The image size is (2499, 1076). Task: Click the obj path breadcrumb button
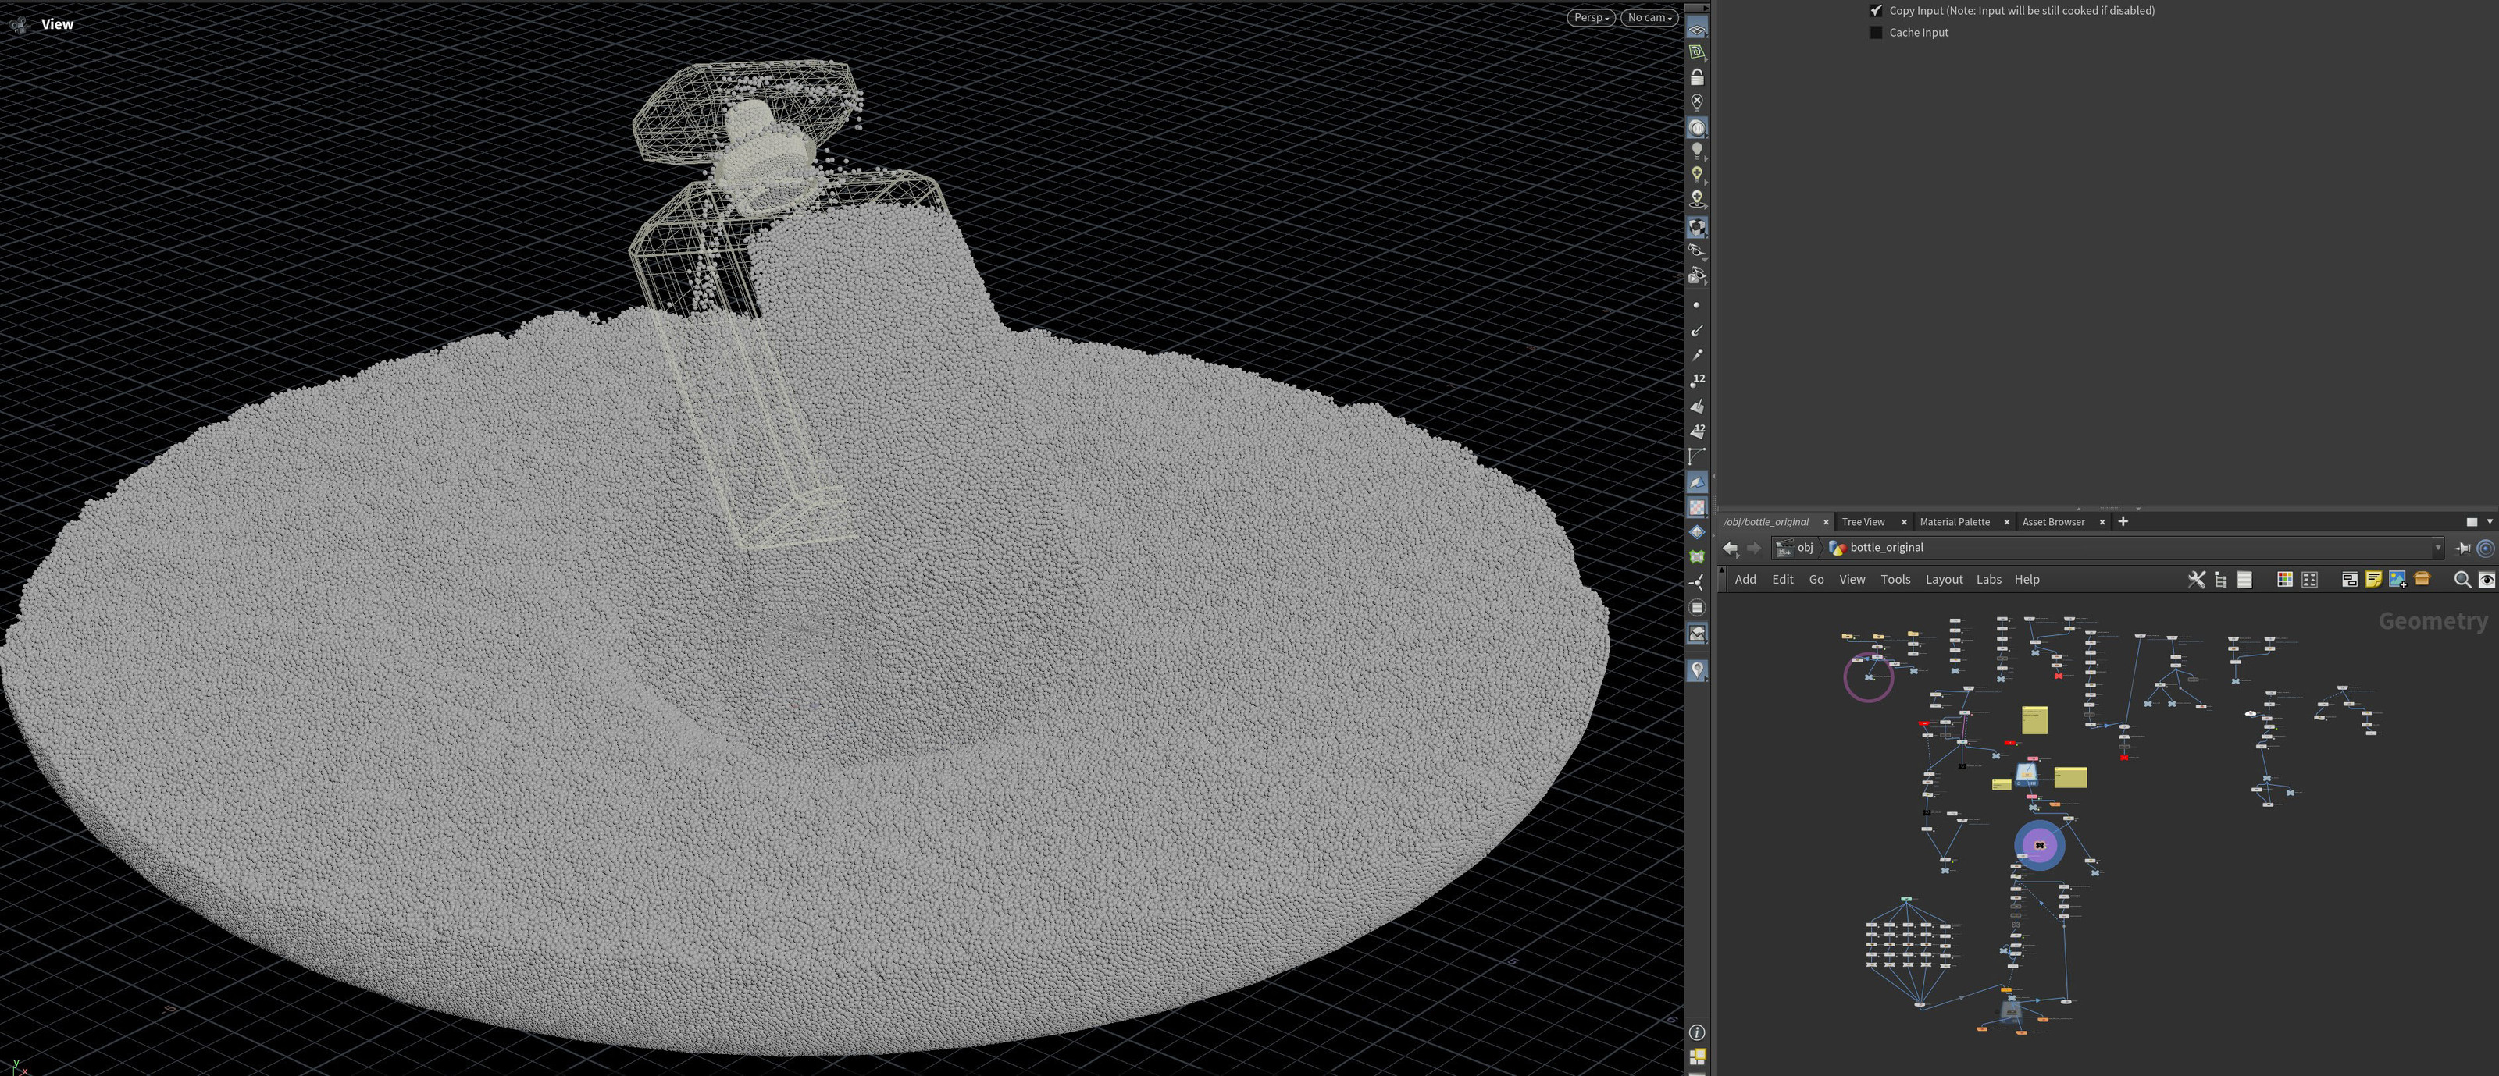coord(1795,548)
